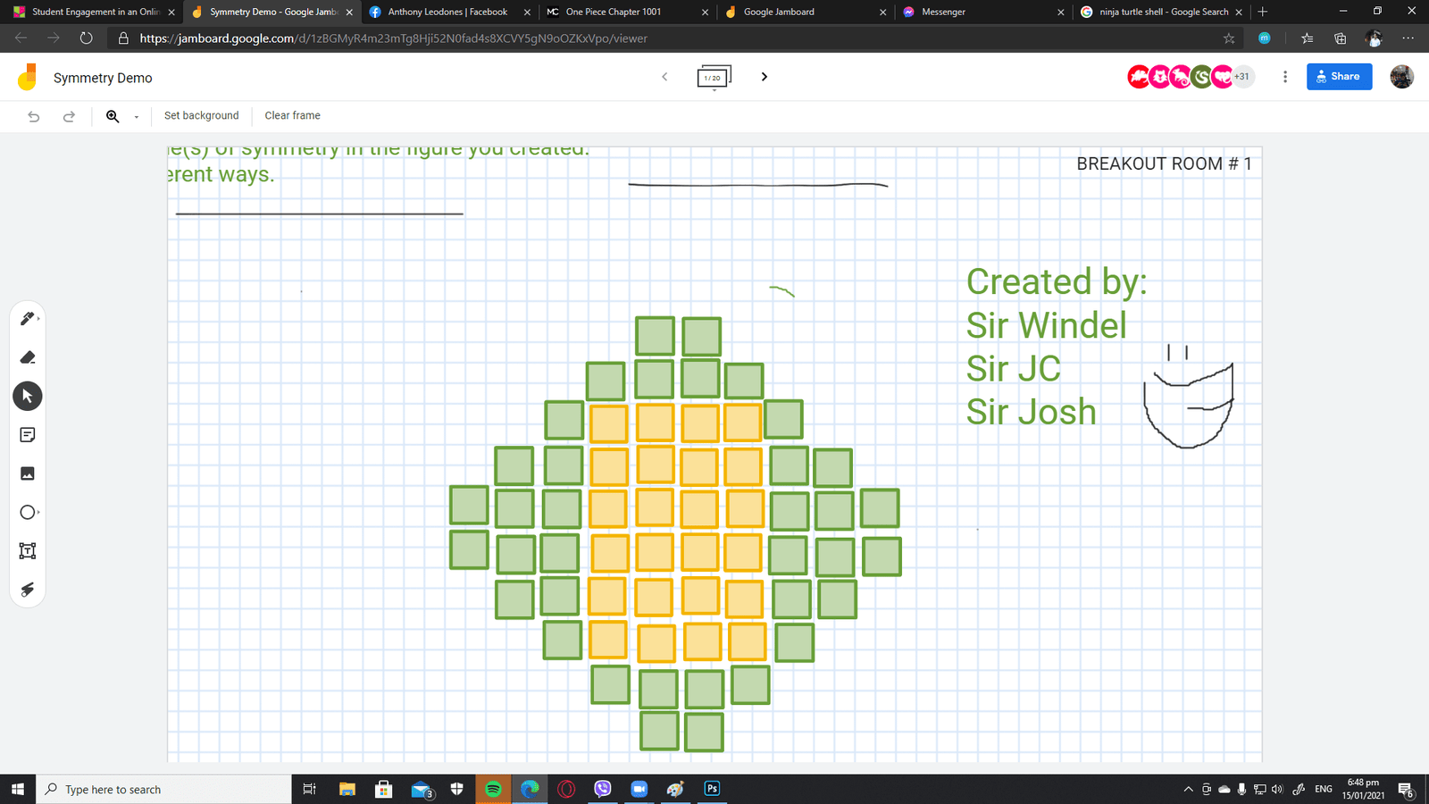
Task: Add a sticky note
Action: [27, 435]
